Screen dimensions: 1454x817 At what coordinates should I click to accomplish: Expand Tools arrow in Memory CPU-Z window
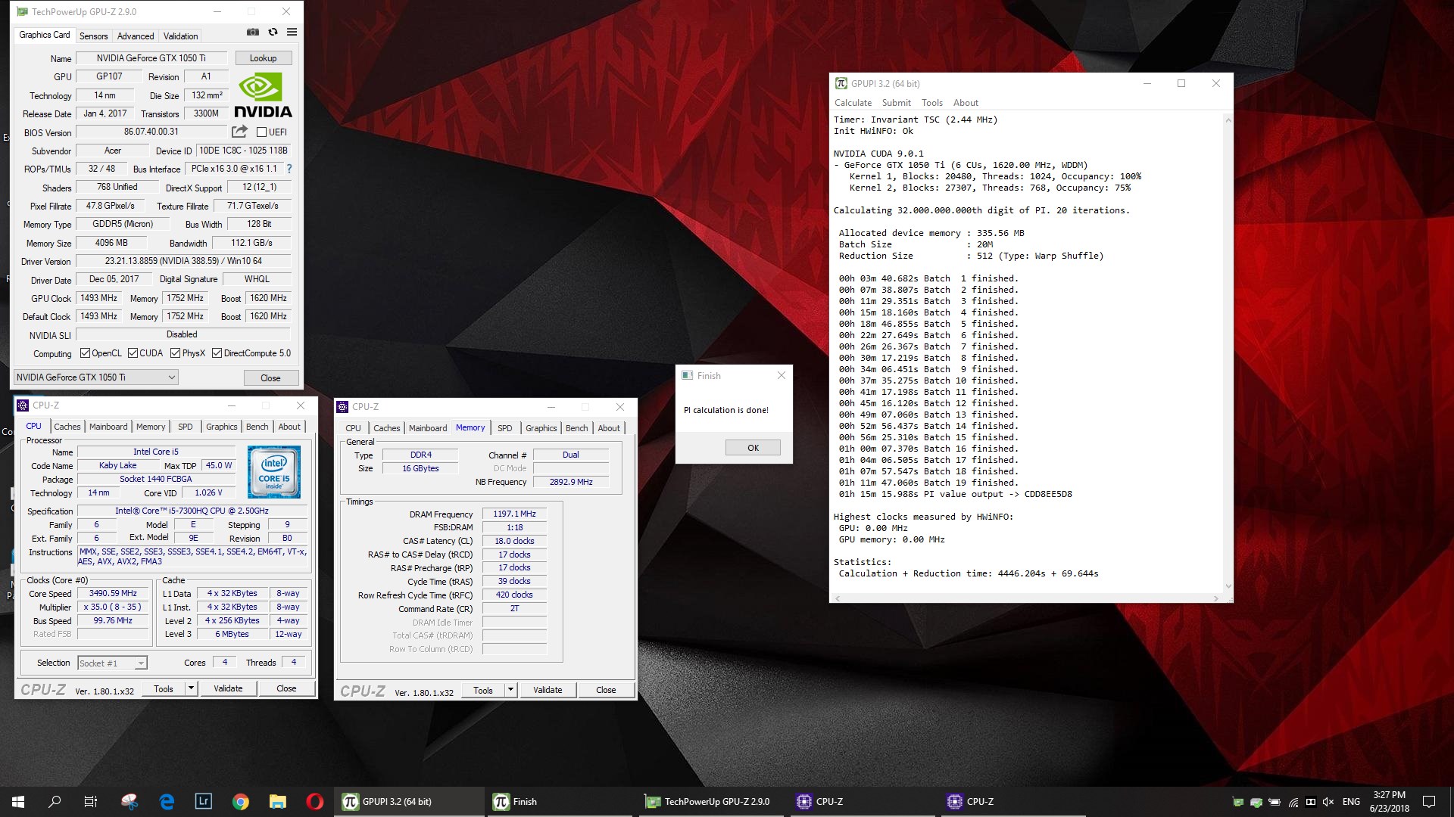pos(510,690)
